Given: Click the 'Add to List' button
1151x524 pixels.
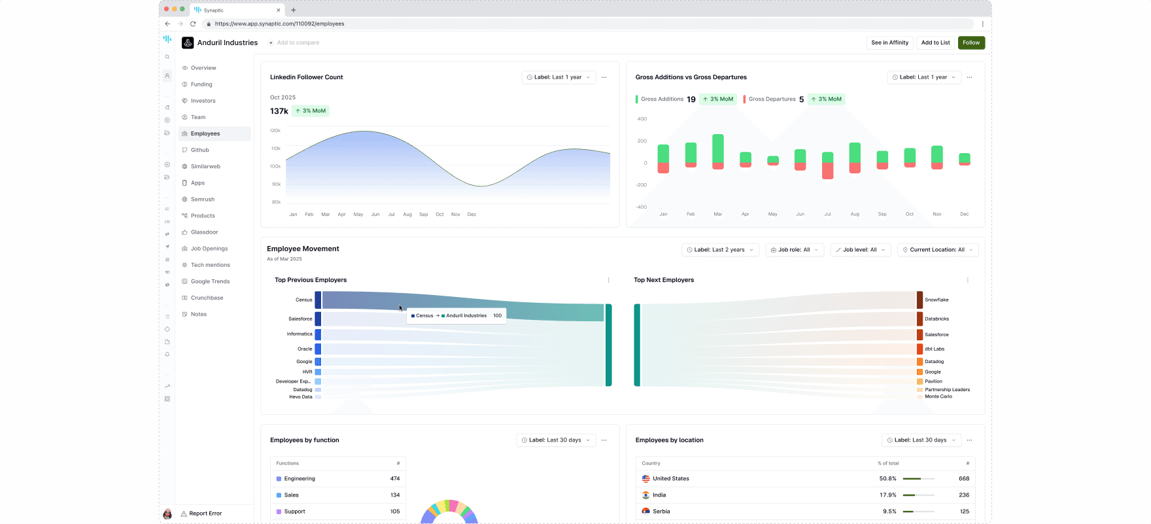Looking at the screenshot, I should pyautogui.click(x=936, y=43).
